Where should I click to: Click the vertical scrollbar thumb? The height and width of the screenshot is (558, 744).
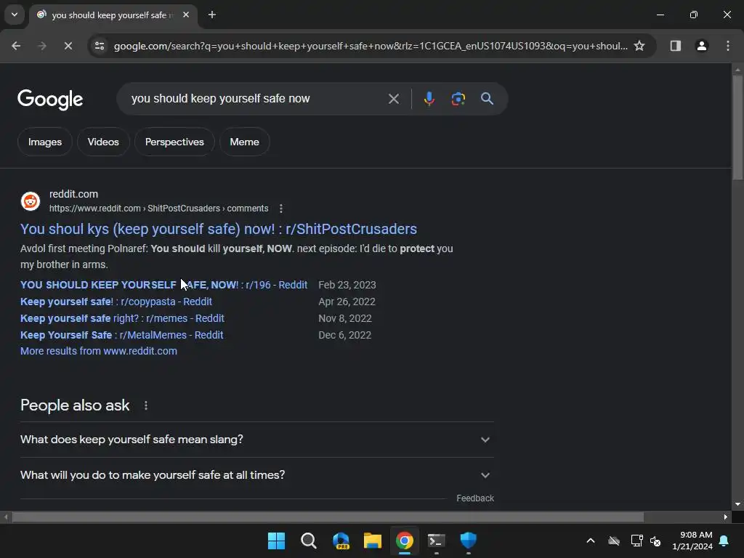(737, 127)
